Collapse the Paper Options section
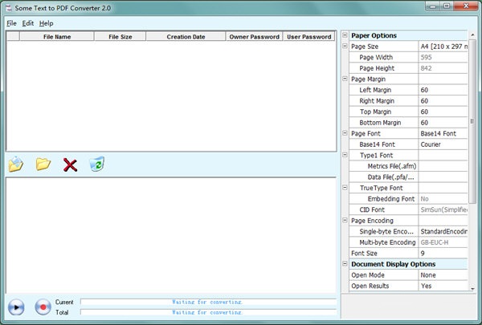 345,35
